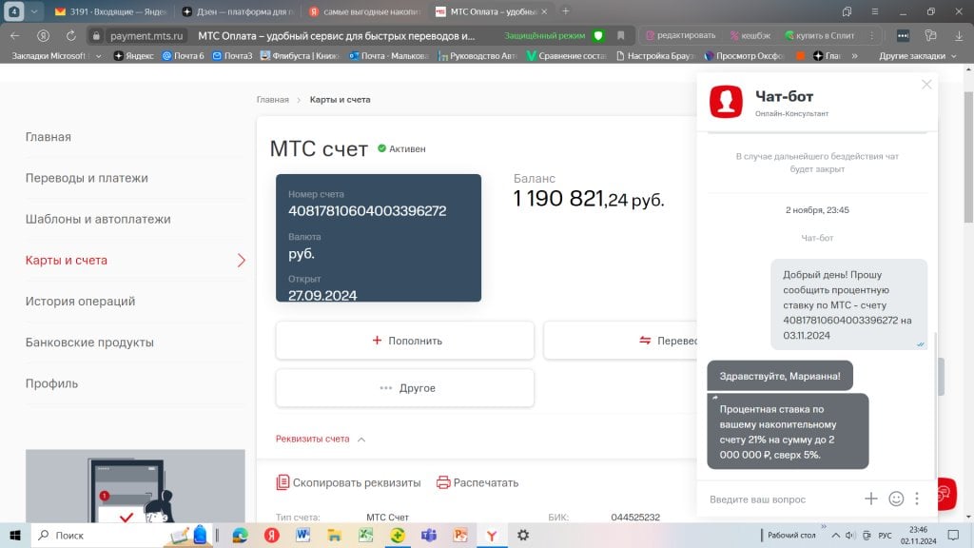Click the page vertical scrollbar
This screenshot has height=548, width=974.
[968, 155]
